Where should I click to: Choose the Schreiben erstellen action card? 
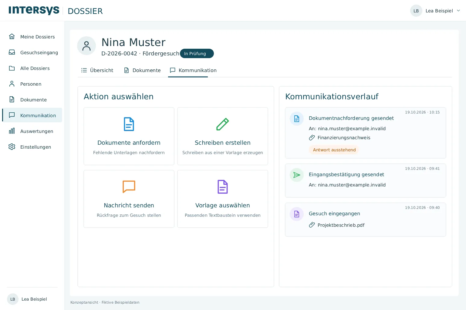pyautogui.click(x=223, y=136)
